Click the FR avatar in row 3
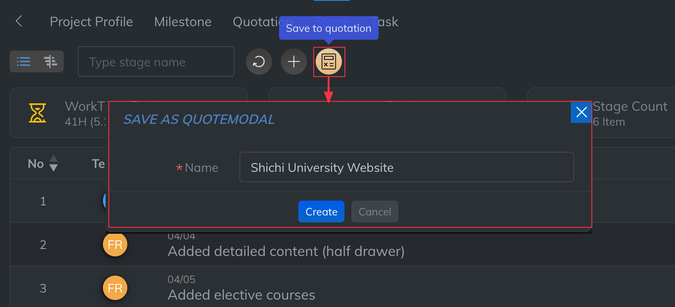This screenshot has height=307, width=675. pyautogui.click(x=115, y=288)
